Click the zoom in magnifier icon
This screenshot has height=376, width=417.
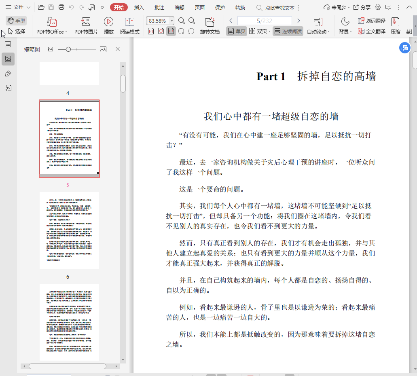pos(191,21)
